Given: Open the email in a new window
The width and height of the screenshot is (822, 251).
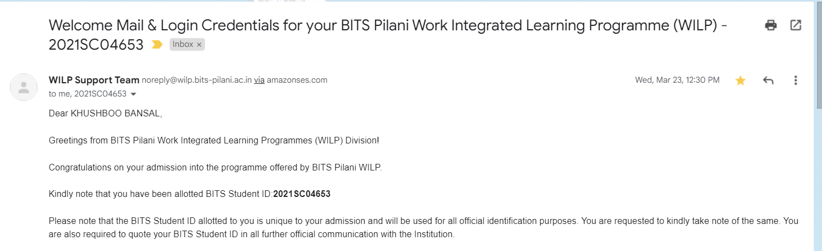Looking at the screenshot, I should point(795,25).
